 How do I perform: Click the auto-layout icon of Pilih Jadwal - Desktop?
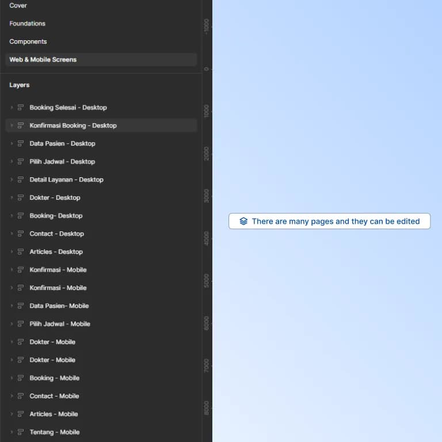coord(21,162)
